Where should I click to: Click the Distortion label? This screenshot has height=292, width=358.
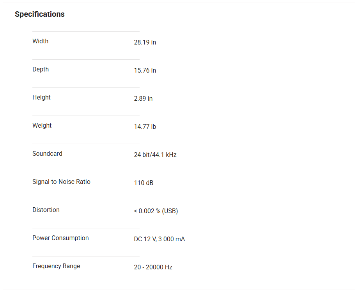coord(46,210)
